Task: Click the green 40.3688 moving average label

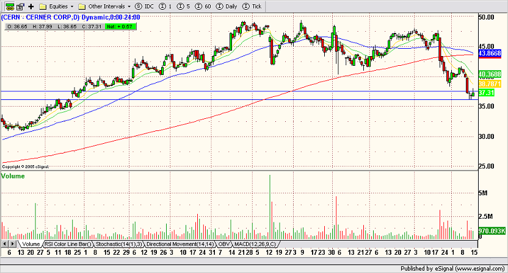Action: (x=490, y=74)
